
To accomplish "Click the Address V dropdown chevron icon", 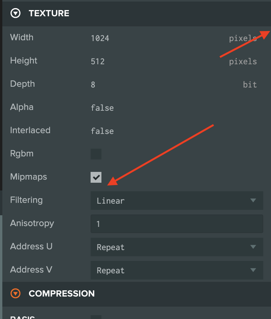I will 254,270.
